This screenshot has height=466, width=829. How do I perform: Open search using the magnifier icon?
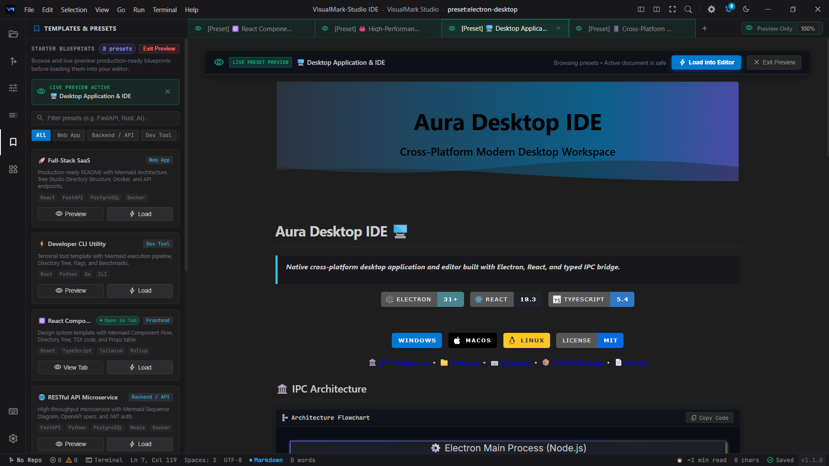click(x=688, y=9)
